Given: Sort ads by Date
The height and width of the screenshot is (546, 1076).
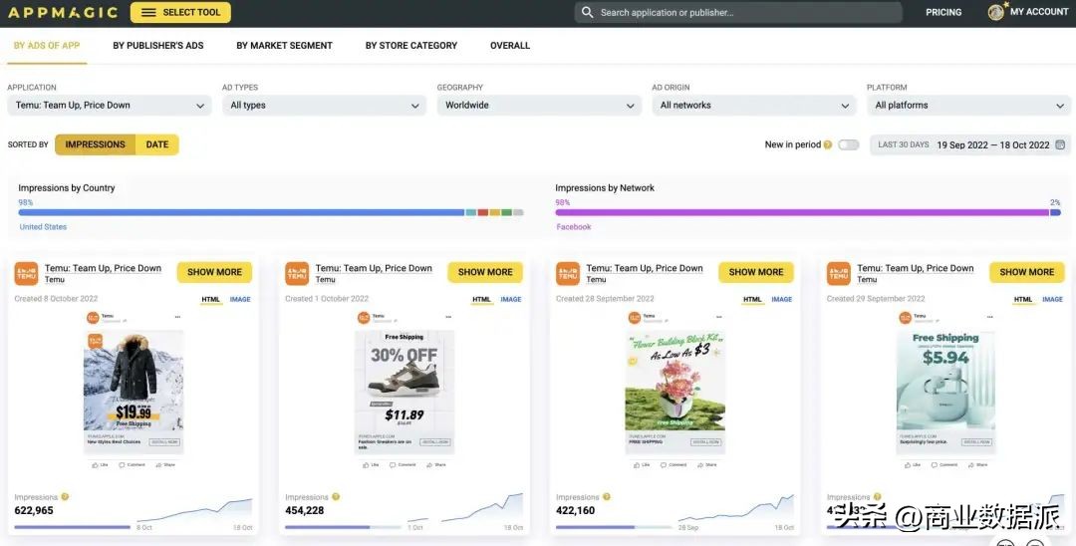Looking at the screenshot, I should (x=157, y=144).
